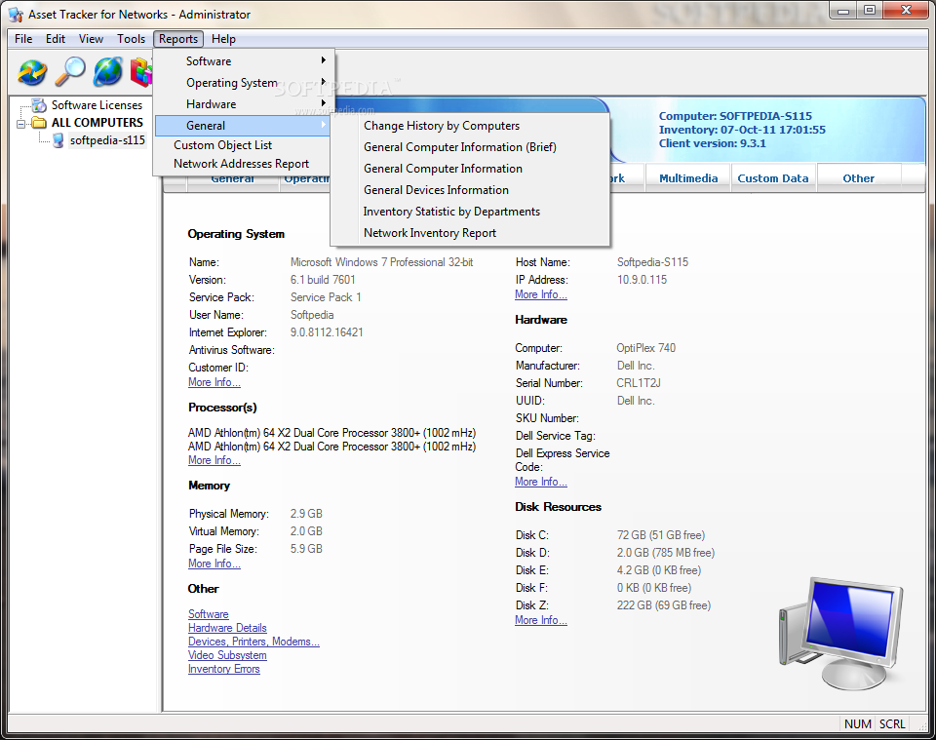
Task: Click the blue globe with orbit ring icon
Action: point(108,72)
